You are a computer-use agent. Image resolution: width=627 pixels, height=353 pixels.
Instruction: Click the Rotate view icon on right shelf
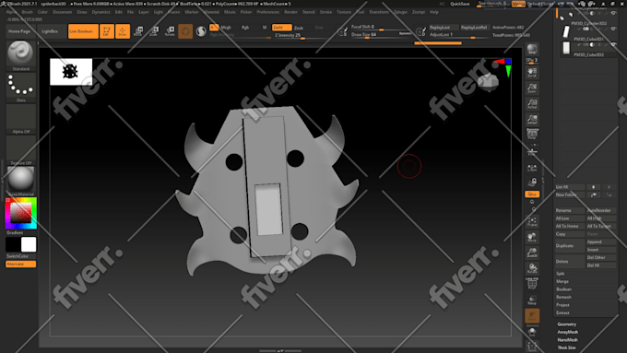pos(532,268)
